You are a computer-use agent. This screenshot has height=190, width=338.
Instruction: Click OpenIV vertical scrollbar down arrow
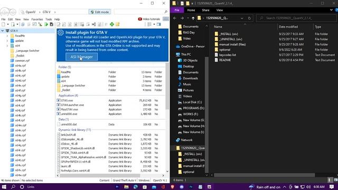167,172
